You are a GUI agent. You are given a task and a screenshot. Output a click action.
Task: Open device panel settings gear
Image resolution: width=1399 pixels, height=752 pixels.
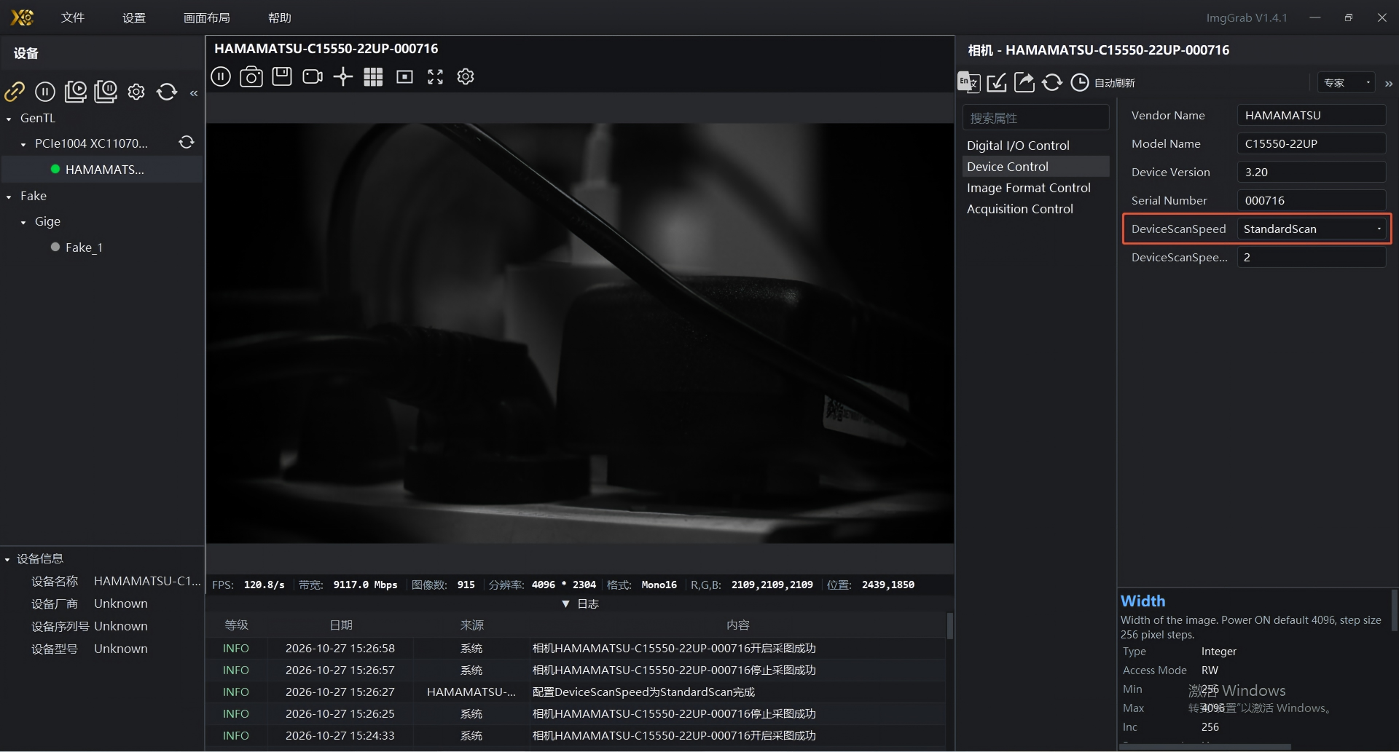click(x=136, y=92)
